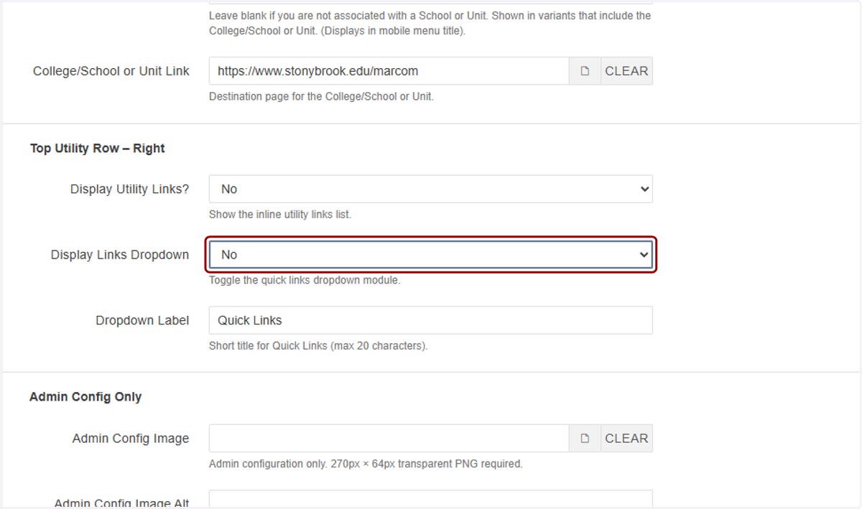Click 'Show the inline utility links list.' hint
The height and width of the screenshot is (509, 862).
(280, 215)
